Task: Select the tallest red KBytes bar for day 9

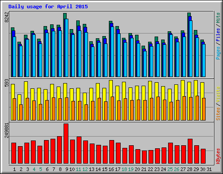Action: [66, 144]
